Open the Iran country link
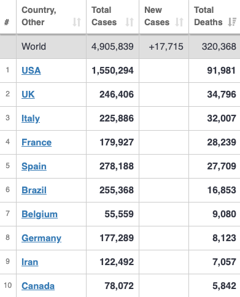The width and height of the screenshot is (240, 297). tap(29, 262)
